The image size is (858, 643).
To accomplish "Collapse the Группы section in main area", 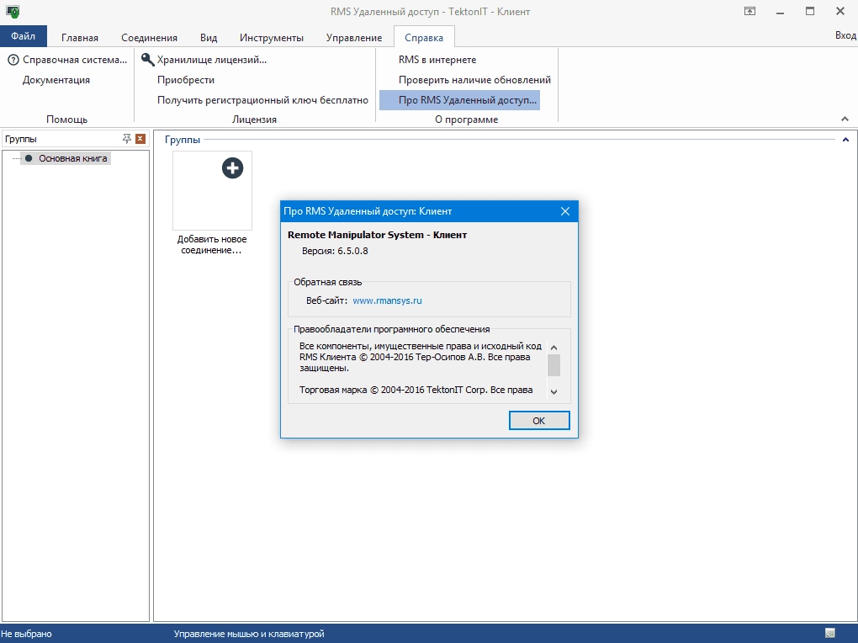I will pyautogui.click(x=845, y=140).
